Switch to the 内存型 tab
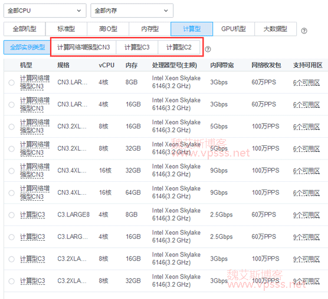This screenshot has height=299, width=328. click(x=150, y=29)
